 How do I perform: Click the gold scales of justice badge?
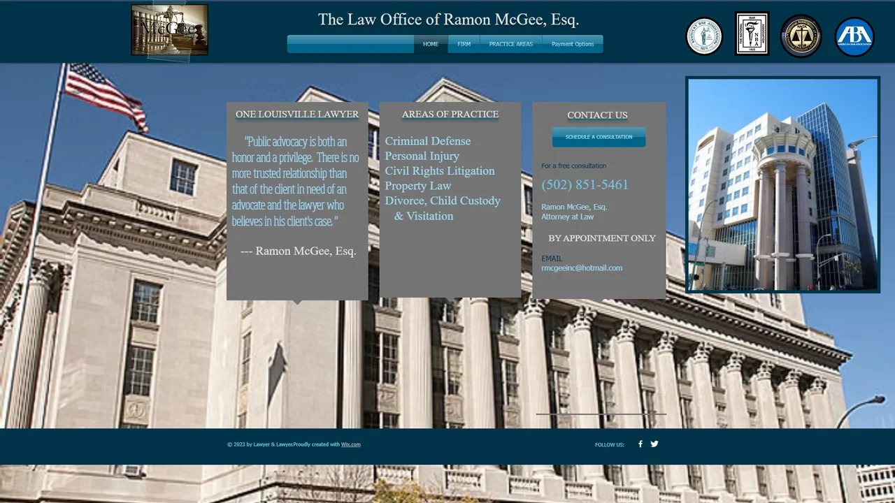pos(801,36)
